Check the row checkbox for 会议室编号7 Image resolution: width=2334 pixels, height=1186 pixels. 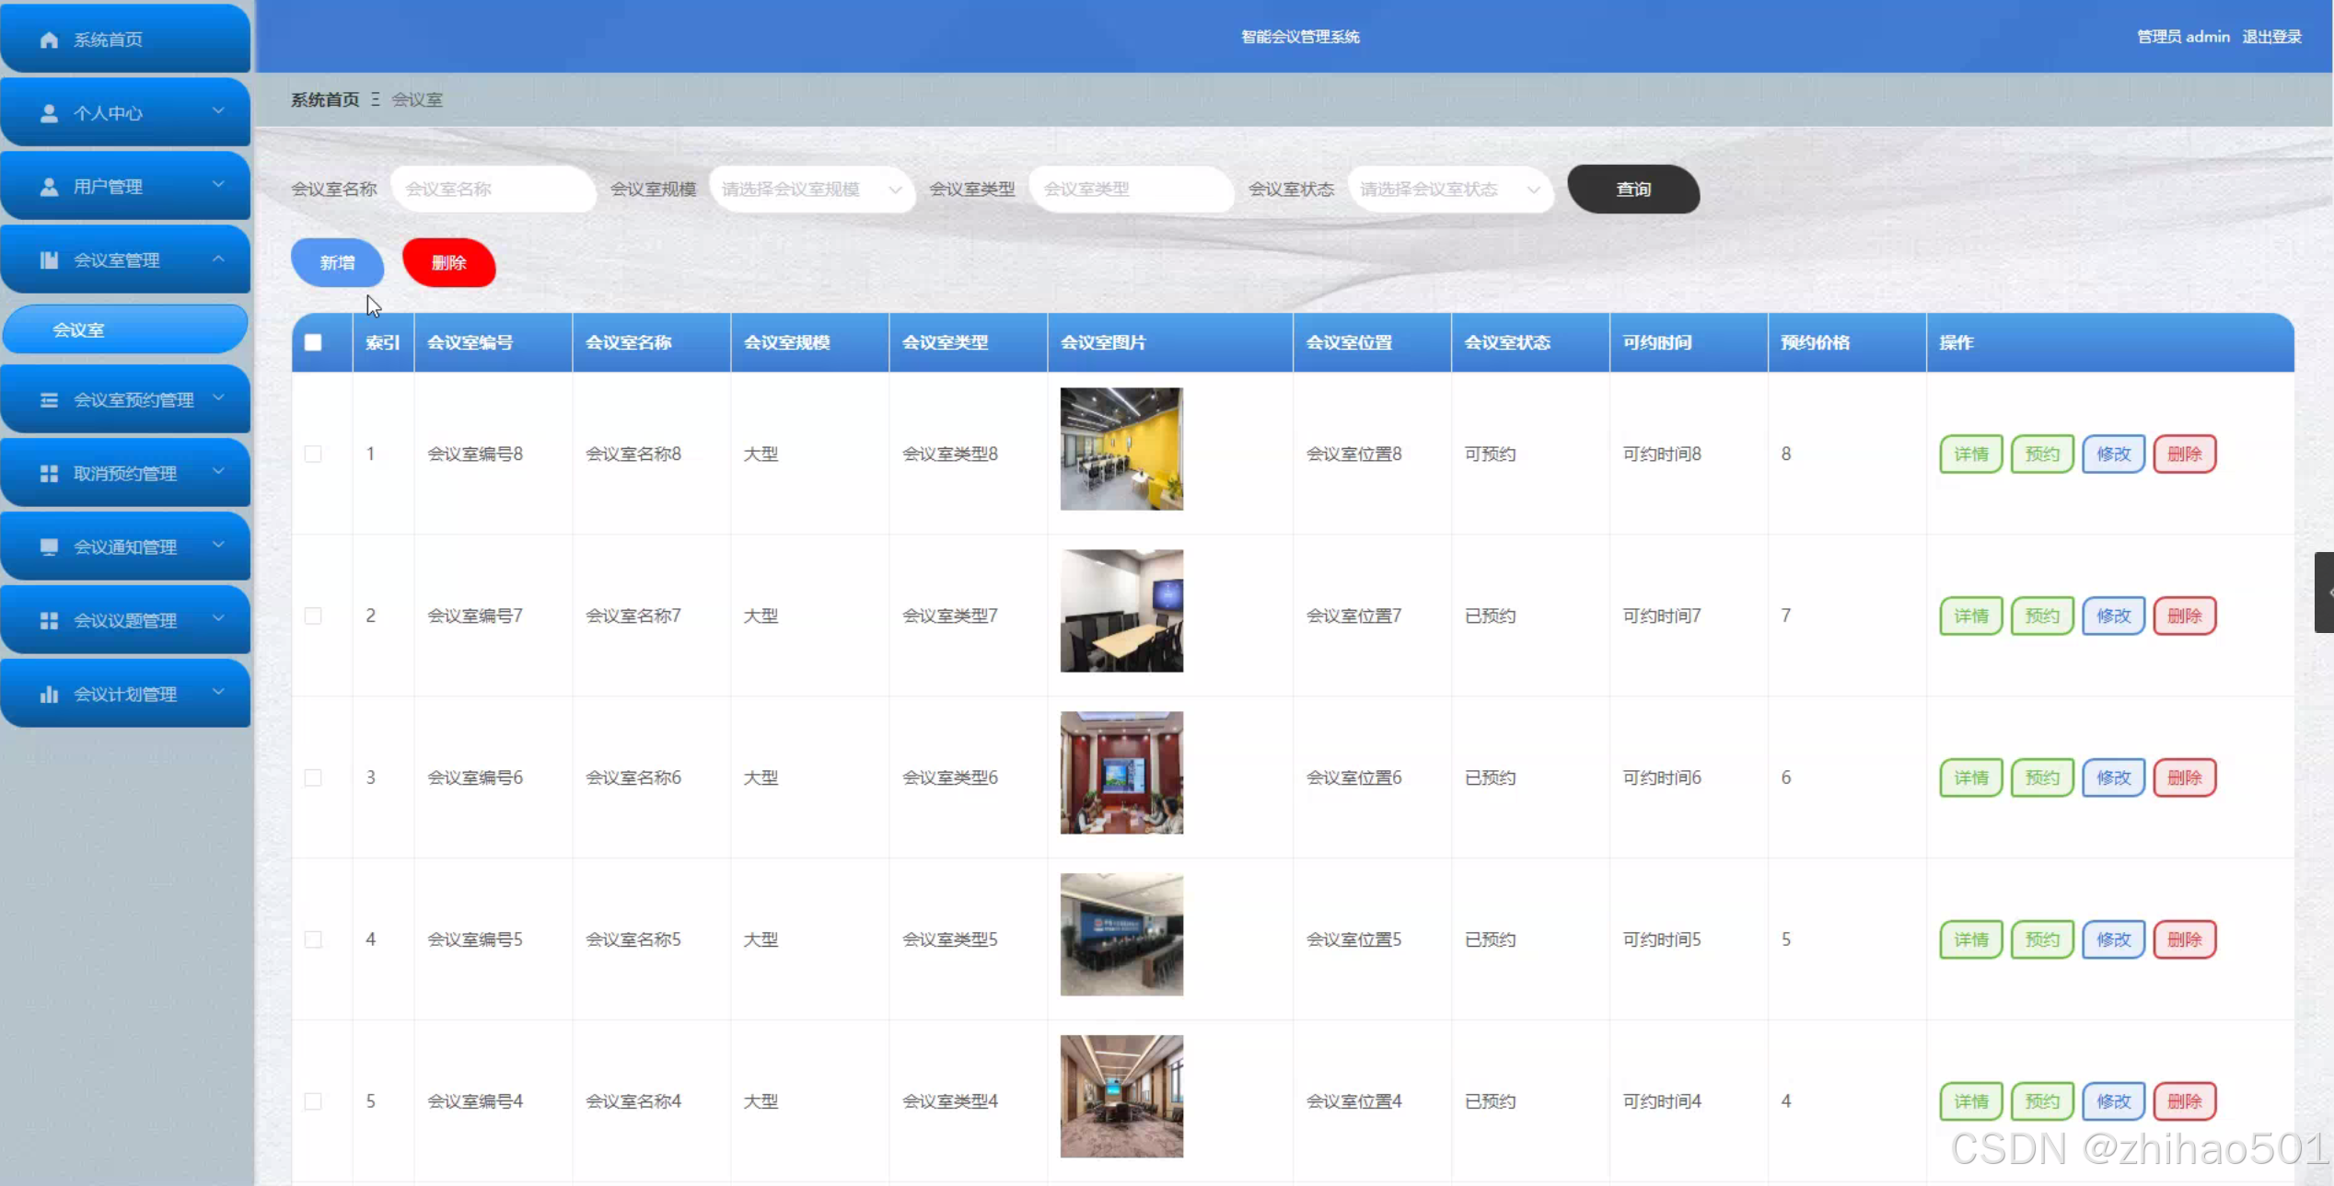313,616
